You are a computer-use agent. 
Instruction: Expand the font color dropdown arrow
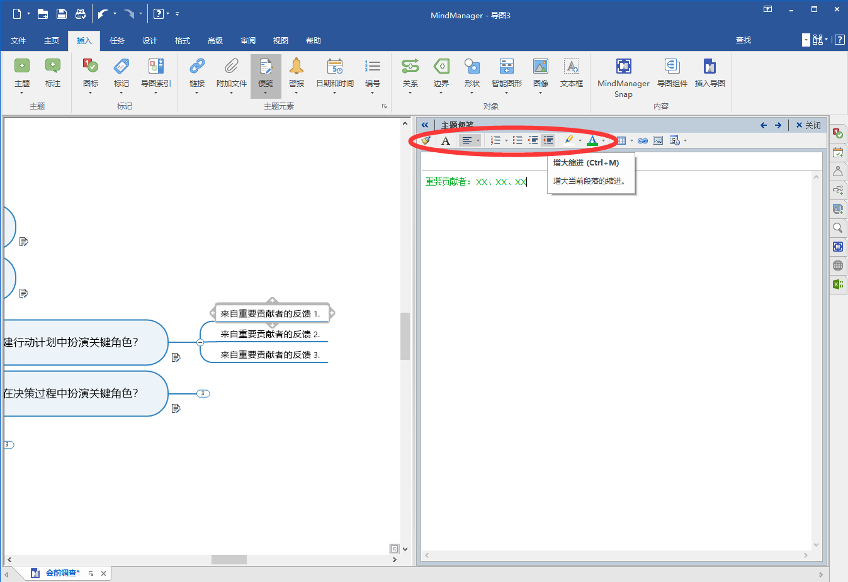tap(603, 141)
